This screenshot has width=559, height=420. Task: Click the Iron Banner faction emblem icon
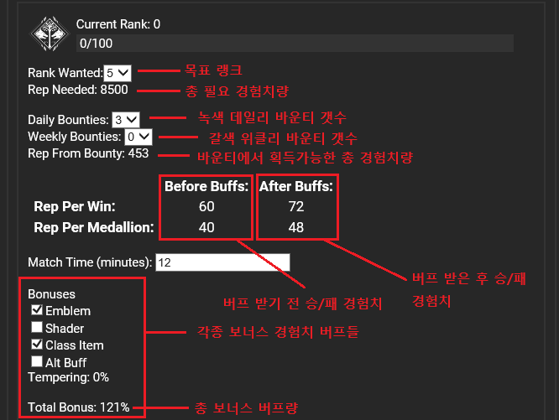[x=50, y=34]
